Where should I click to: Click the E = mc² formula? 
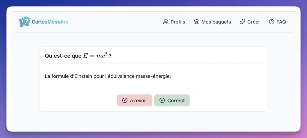click(95, 56)
